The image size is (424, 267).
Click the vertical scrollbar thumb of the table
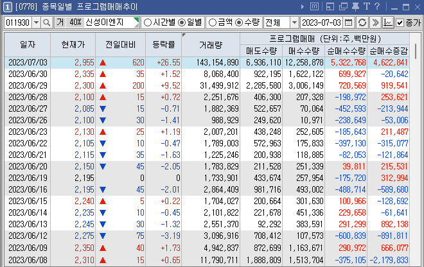[x=416, y=51]
